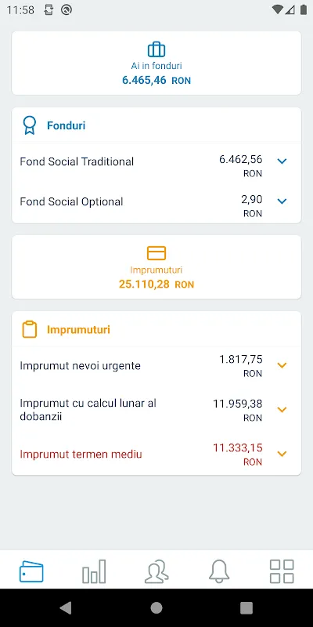Expand Imprumut cu calcul lunar al dobanzii chevron

[282, 409]
